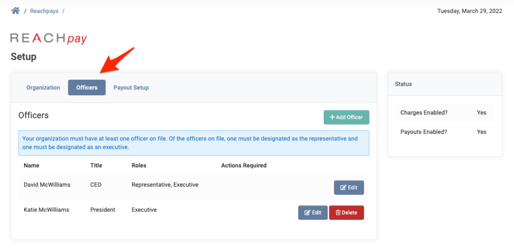Switch to the Organization tab
This screenshot has height=248, width=514.
click(43, 87)
